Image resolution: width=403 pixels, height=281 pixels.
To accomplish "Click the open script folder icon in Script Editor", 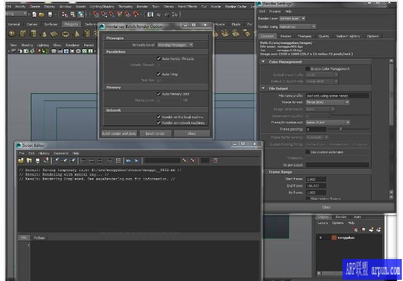I will 21,160.
